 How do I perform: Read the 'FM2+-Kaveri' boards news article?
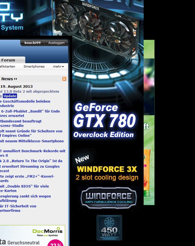click(27, 178)
